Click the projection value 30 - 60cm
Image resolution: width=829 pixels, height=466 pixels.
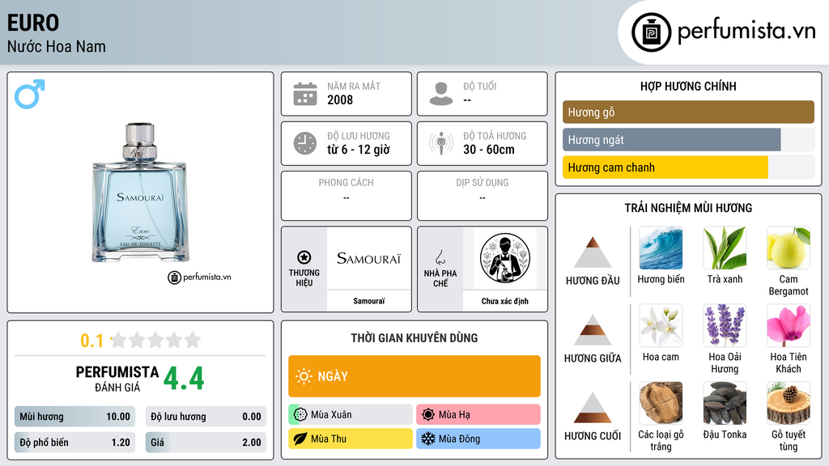click(x=489, y=150)
